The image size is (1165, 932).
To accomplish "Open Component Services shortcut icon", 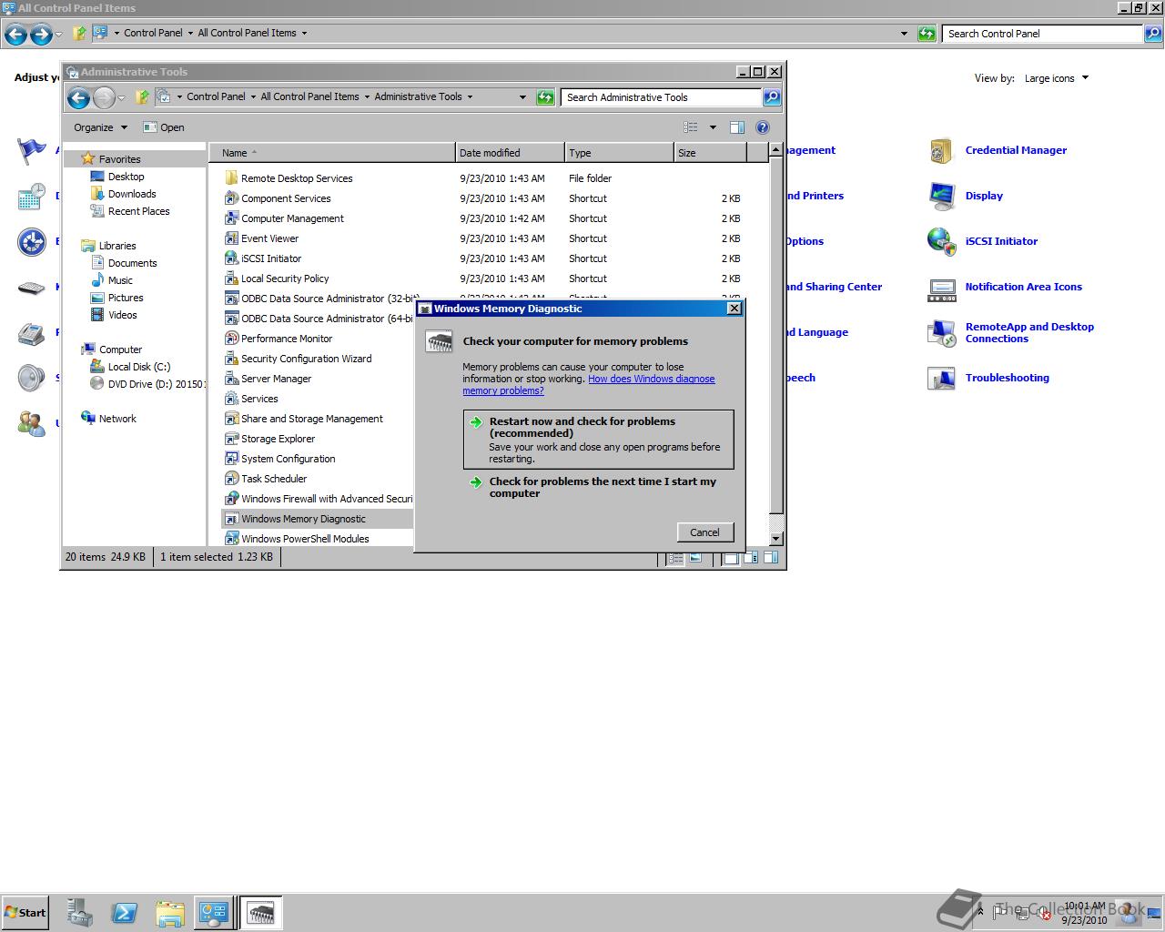I will point(231,198).
